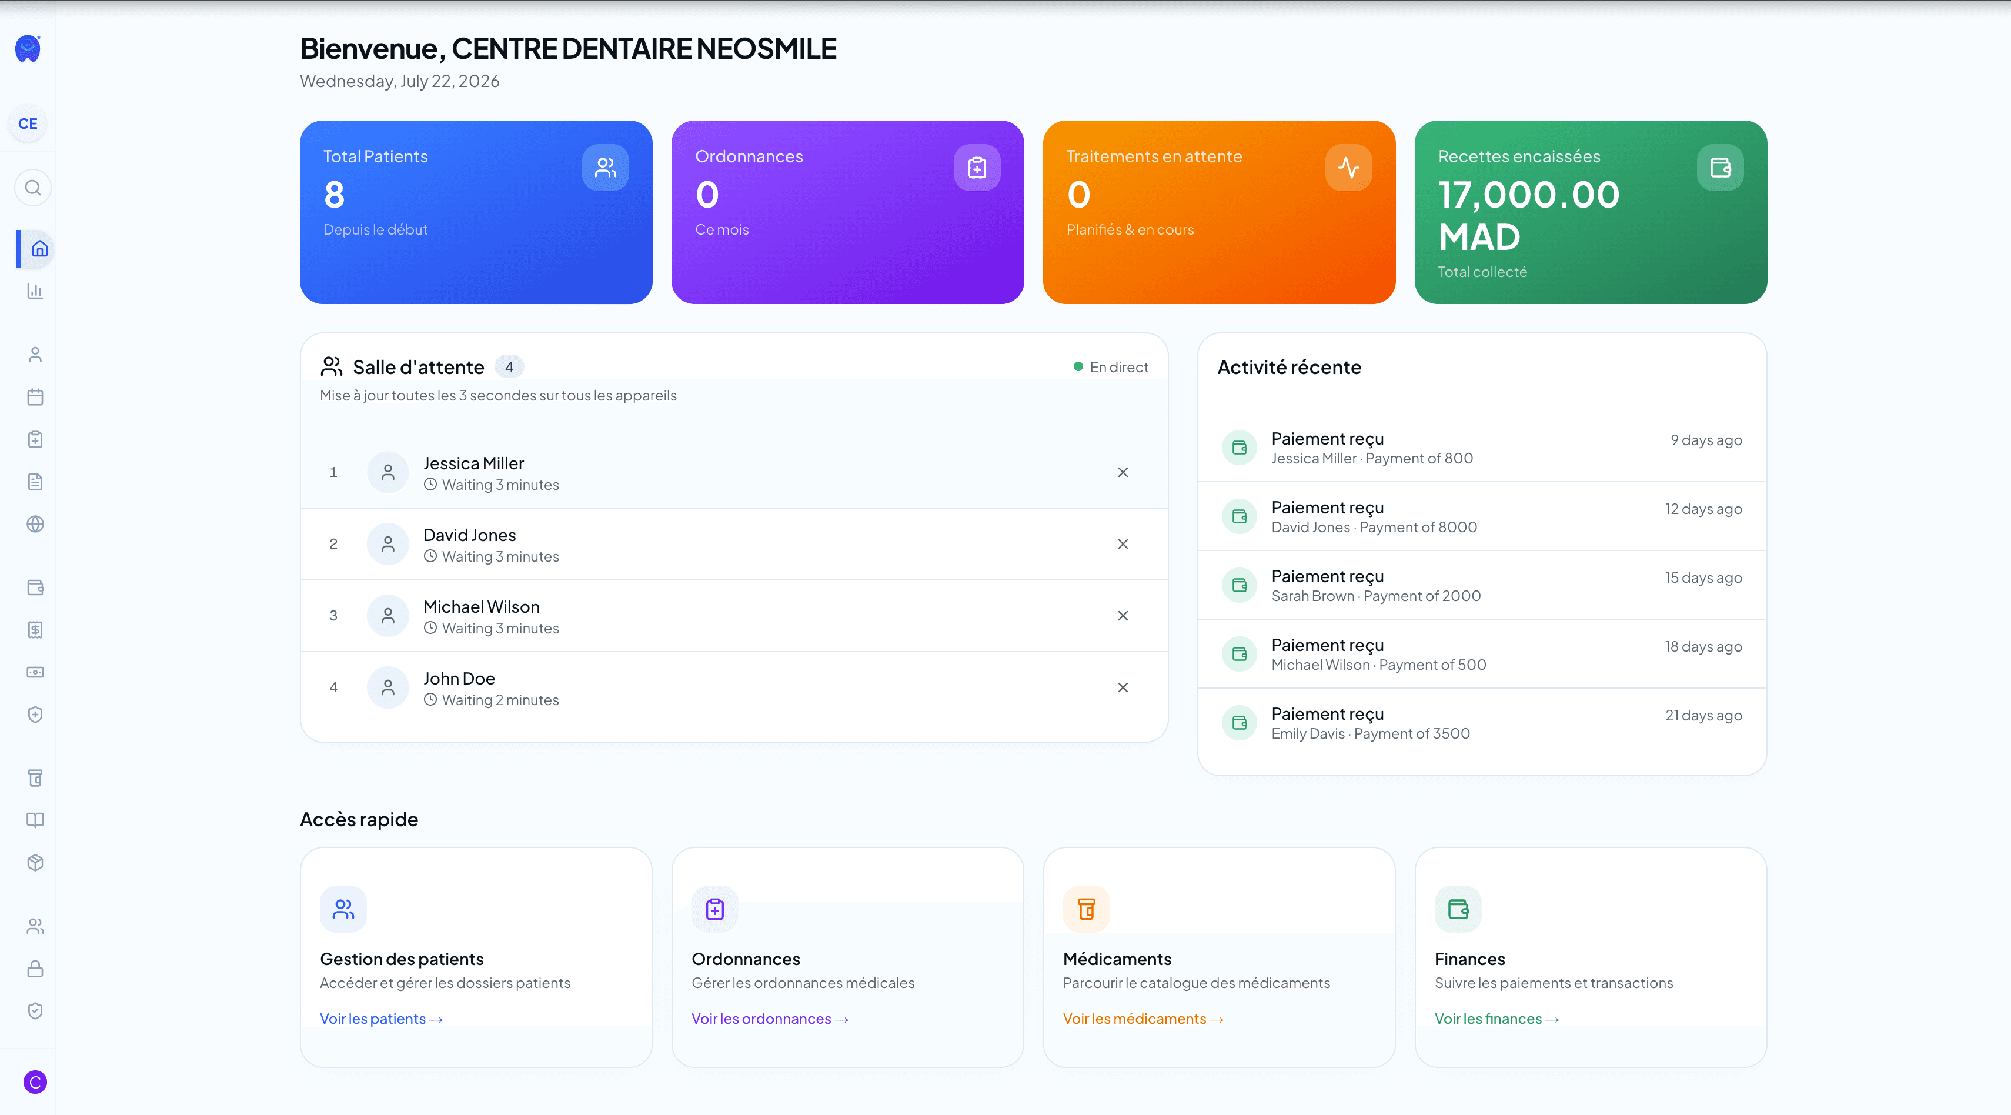
Task: Open the wallet sidebar icon
Action: coord(35,587)
